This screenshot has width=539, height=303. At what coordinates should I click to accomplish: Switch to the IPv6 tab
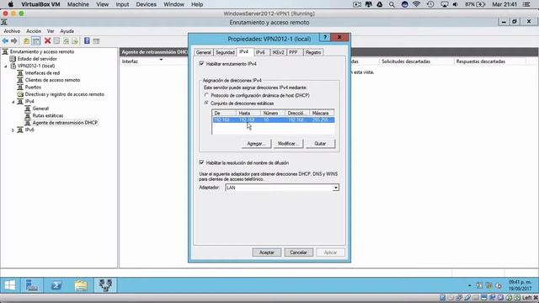coord(260,52)
